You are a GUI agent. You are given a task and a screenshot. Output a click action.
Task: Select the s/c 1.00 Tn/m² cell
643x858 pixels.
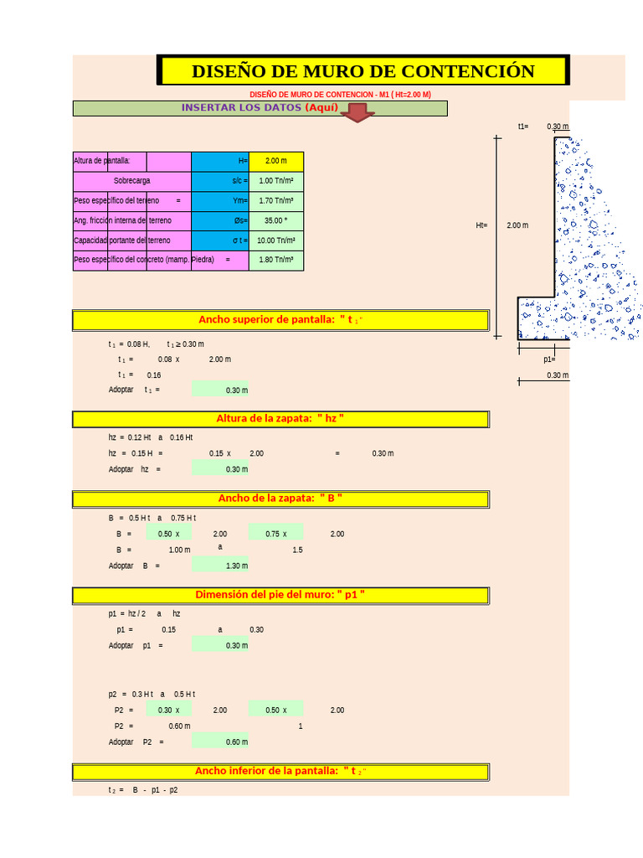coord(276,181)
